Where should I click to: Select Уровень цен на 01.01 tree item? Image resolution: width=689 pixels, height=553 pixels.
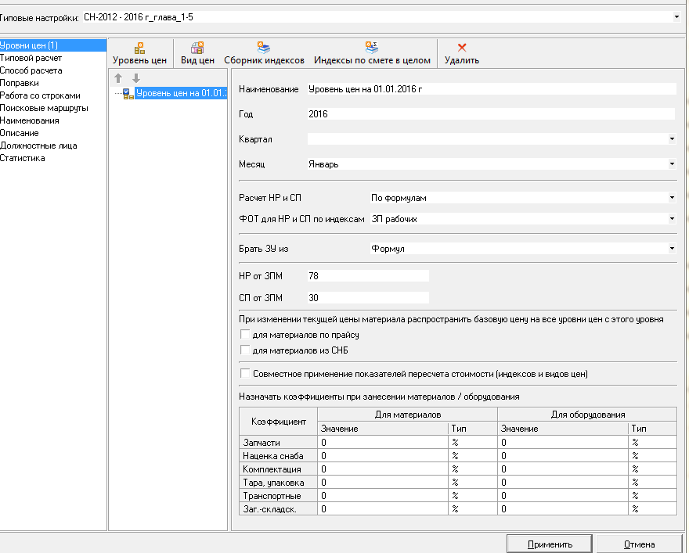click(x=181, y=93)
